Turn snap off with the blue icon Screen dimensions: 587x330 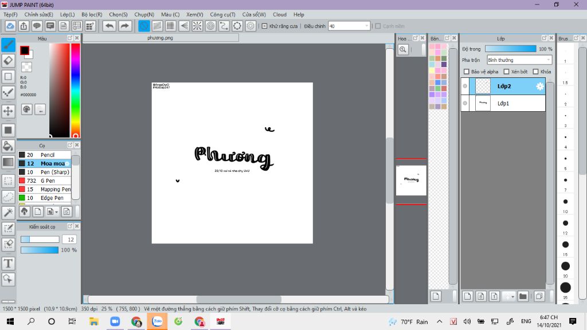pos(144,26)
